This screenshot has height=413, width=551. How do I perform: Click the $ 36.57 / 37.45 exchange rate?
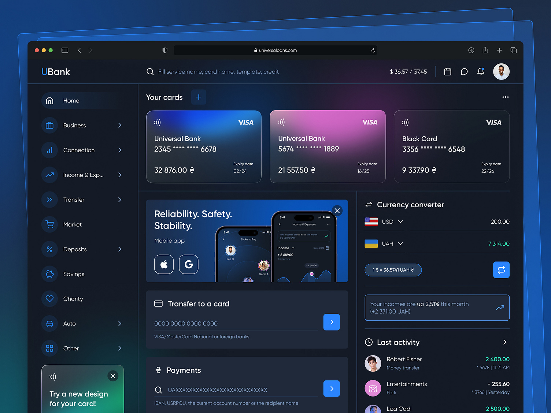tap(408, 72)
